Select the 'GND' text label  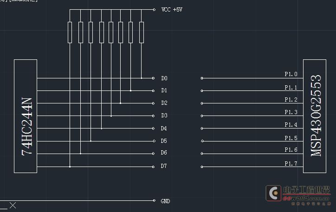tap(165, 201)
